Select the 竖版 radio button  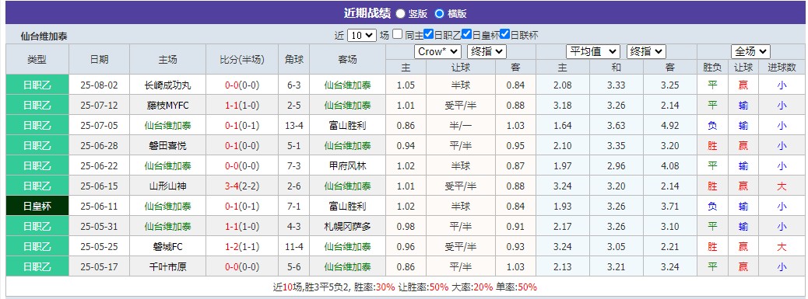400,14
